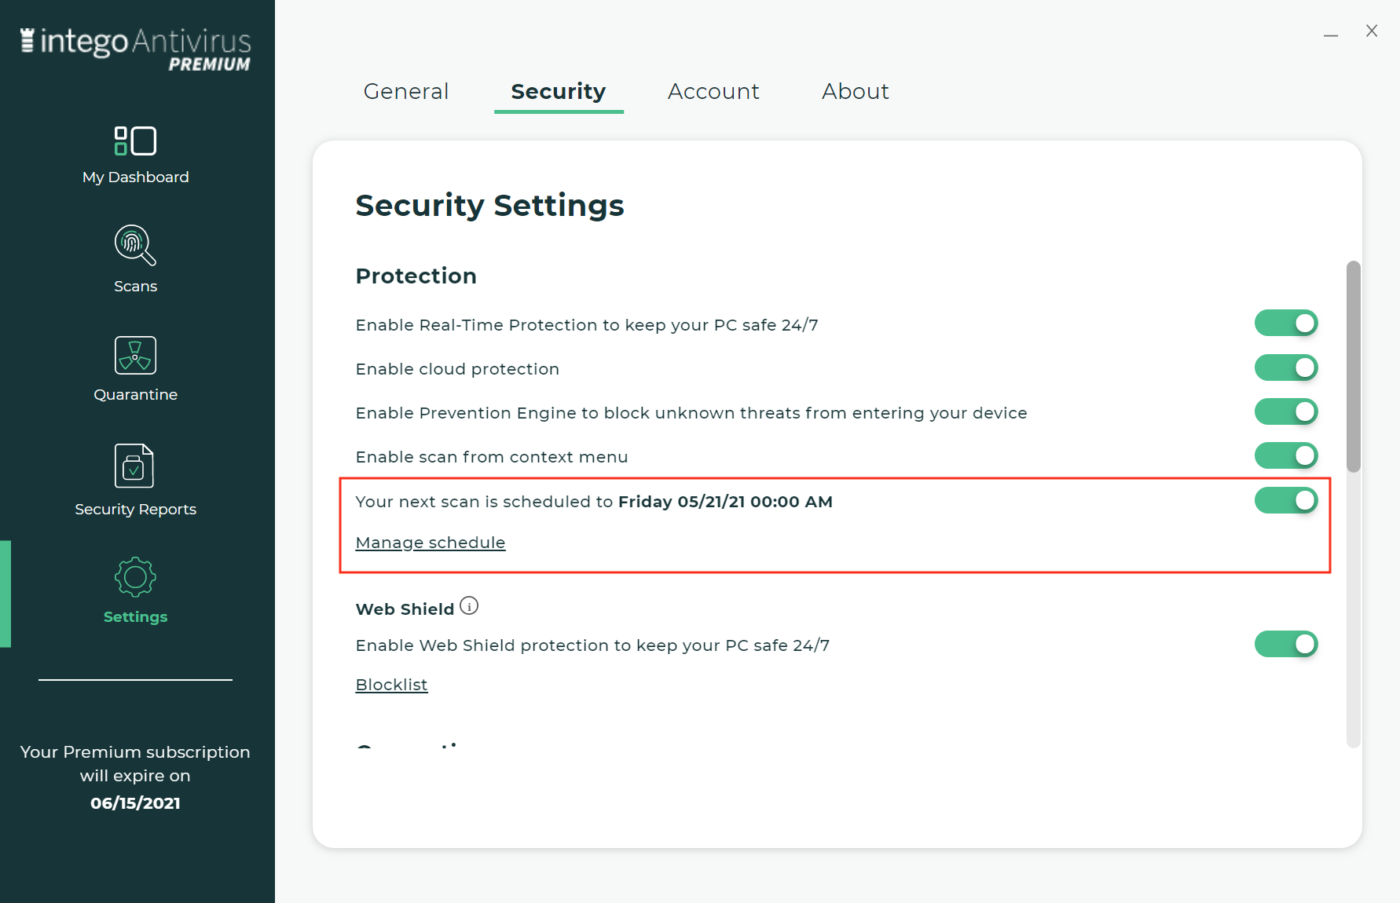Image resolution: width=1400 pixels, height=903 pixels.
Task: Click the Protection section heading
Action: pyautogui.click(x=416, y=276)
